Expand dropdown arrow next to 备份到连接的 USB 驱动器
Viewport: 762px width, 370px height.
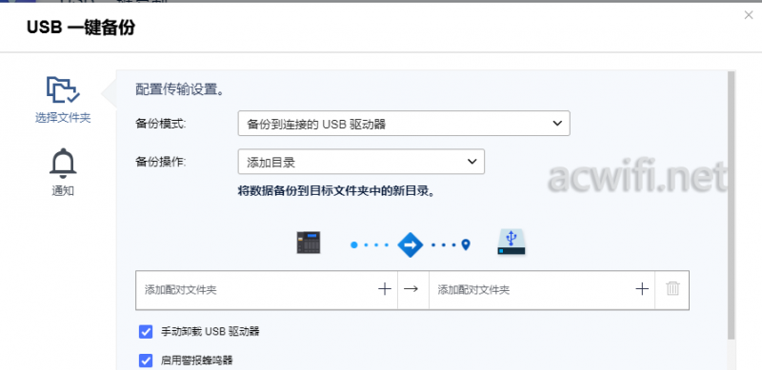pyautogui.click(x=557, y=124)
